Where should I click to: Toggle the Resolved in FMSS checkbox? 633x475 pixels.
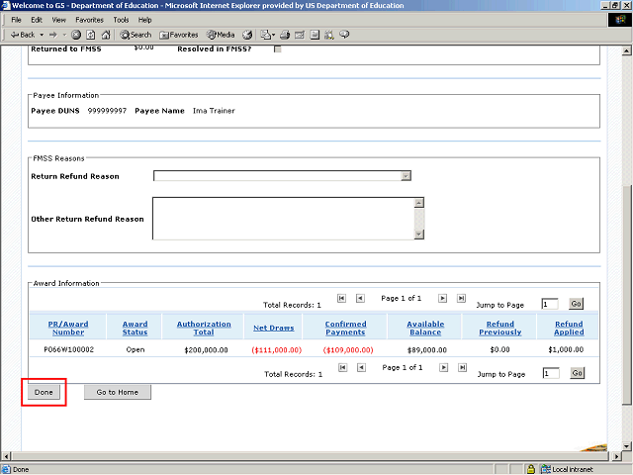(x=277, y=48)
